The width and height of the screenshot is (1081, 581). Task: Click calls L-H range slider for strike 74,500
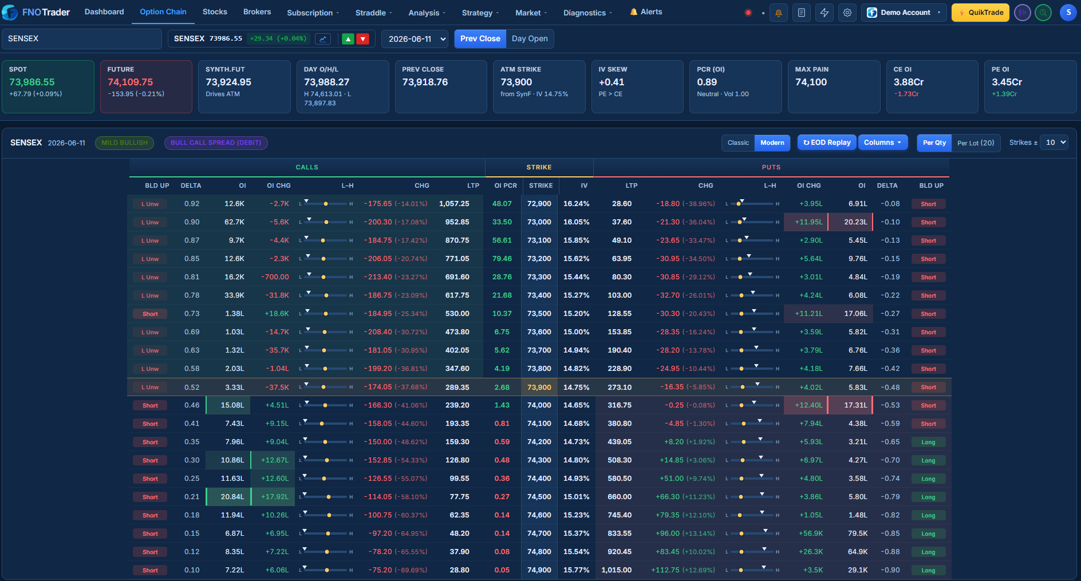326,497
